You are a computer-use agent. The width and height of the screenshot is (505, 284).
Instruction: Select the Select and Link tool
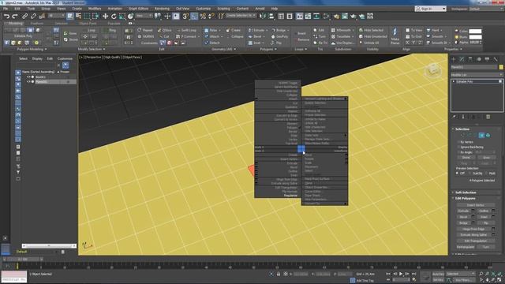coord(24,16)
